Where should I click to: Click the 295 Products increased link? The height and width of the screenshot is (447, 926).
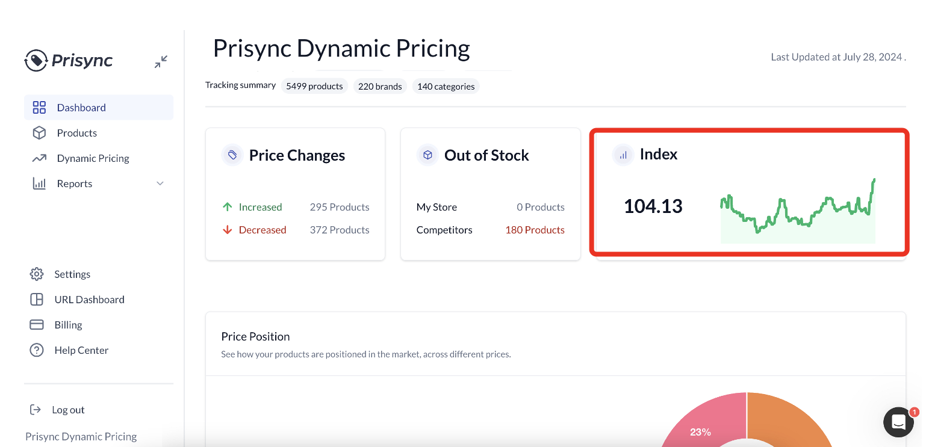click(340, 207)
